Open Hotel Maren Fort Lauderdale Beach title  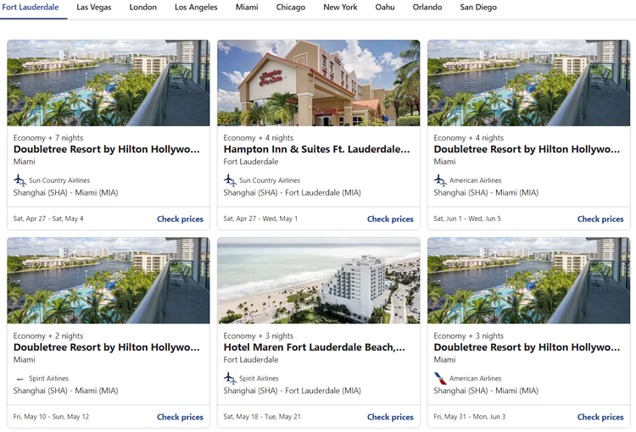pos(314,347)
